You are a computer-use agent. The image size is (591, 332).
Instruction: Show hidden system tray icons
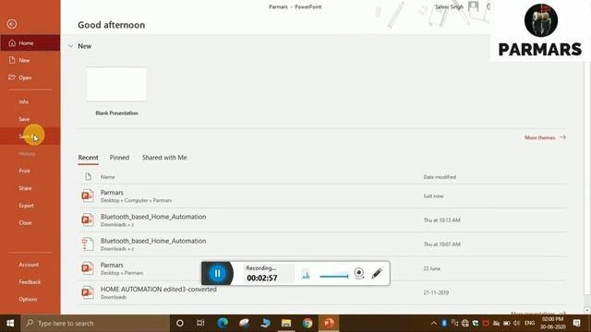[433, 324]
